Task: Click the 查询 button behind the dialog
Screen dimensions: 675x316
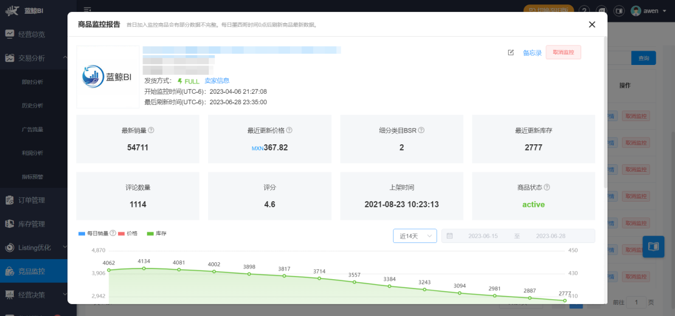Action: click(x=644, y=58)
